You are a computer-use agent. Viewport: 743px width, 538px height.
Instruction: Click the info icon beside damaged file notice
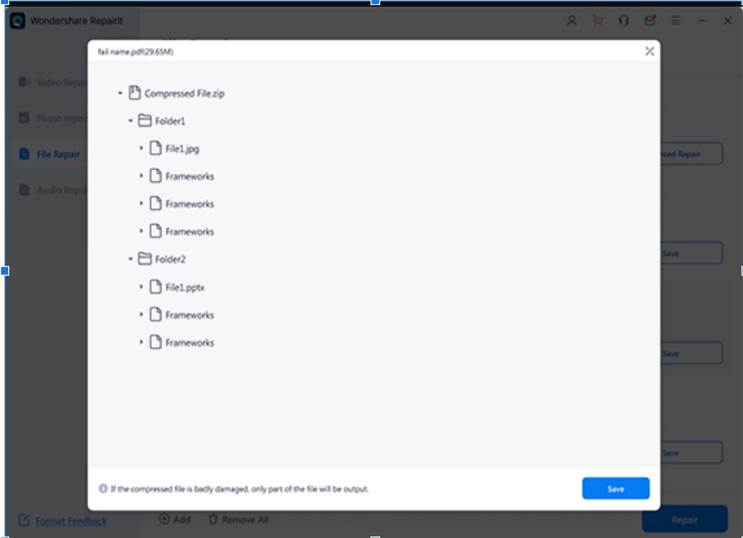(103, 488)
